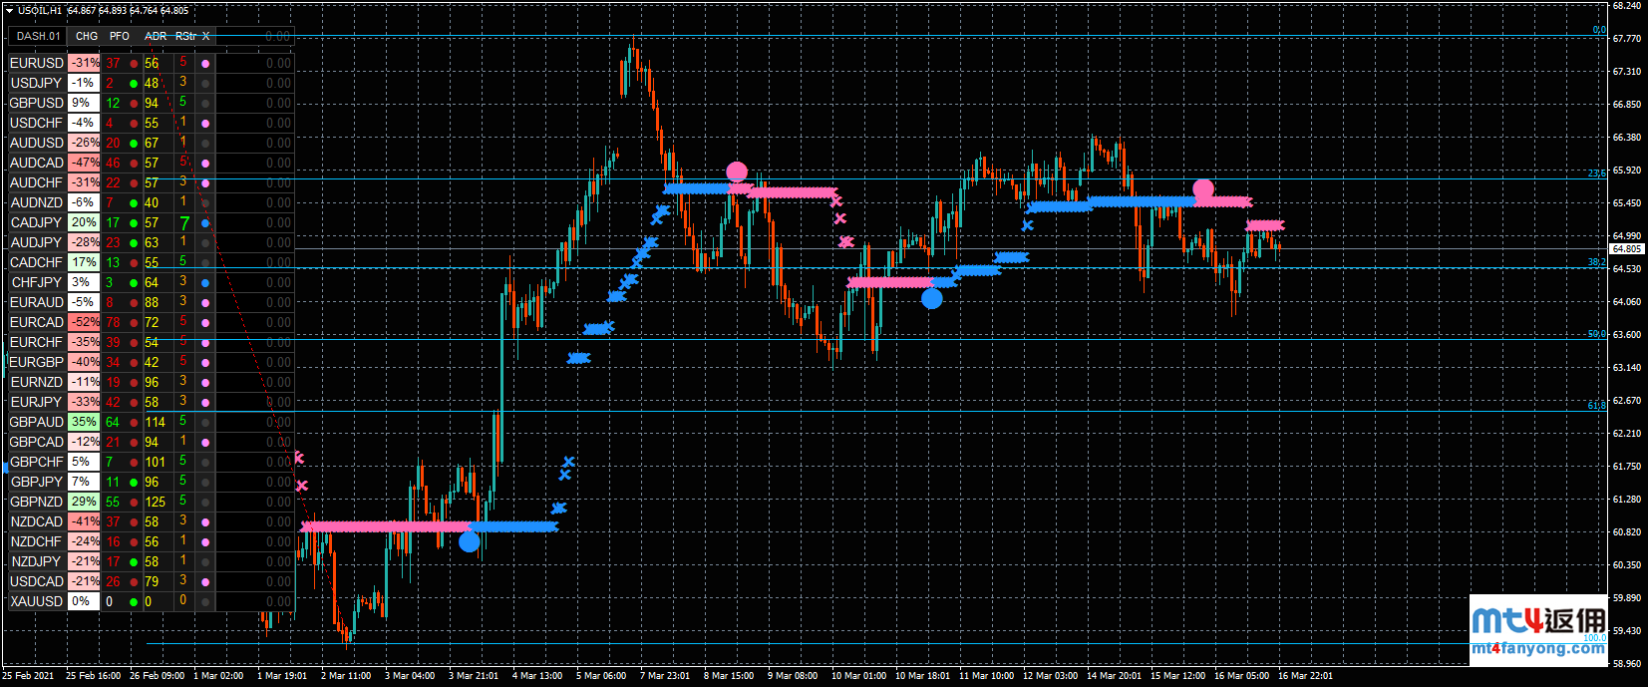Toggle the blue indicator dot in CHFJPY row
Viewport: 1648px width, 687px height.
[x=205, y=282]
